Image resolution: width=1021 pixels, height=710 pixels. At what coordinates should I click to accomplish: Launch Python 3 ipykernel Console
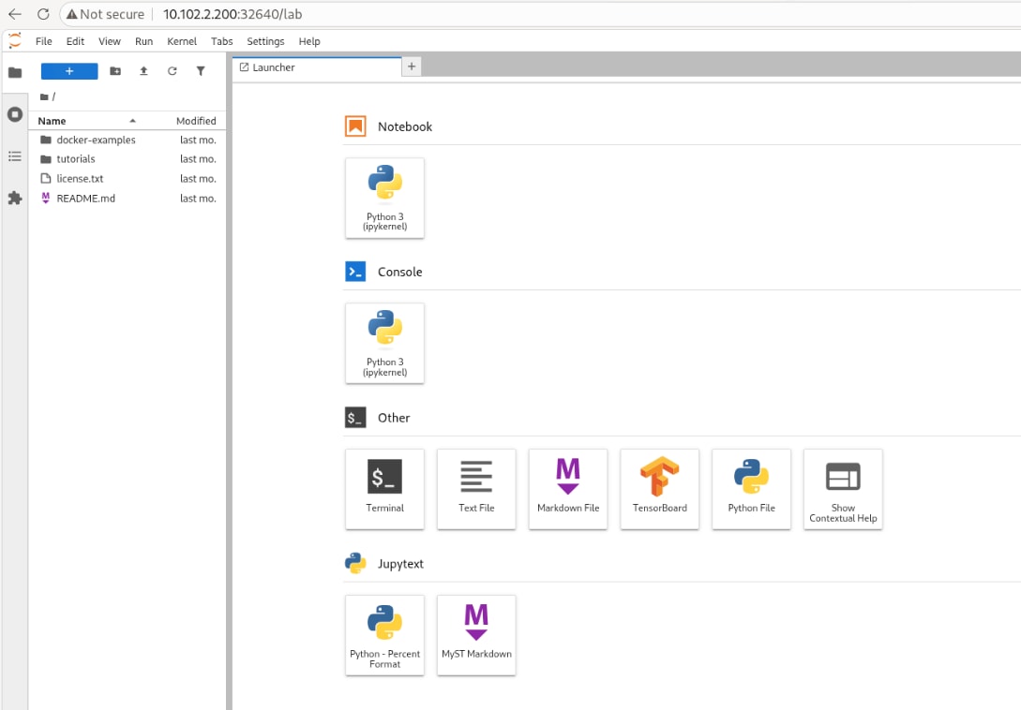384,343
